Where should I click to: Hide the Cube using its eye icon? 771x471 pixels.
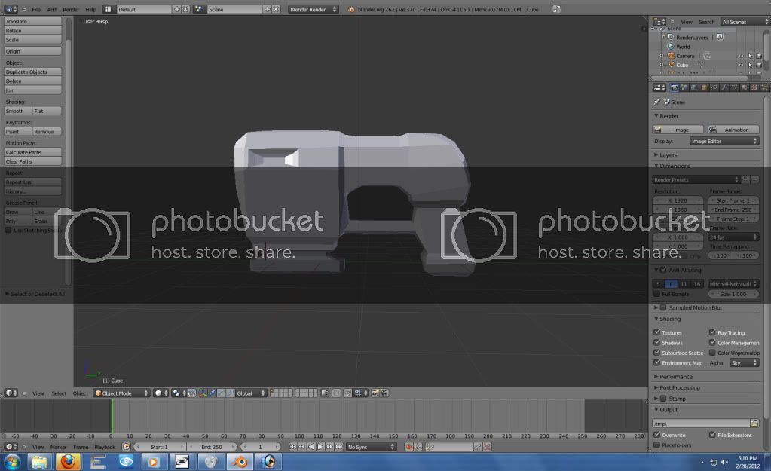tap(740, 65)
